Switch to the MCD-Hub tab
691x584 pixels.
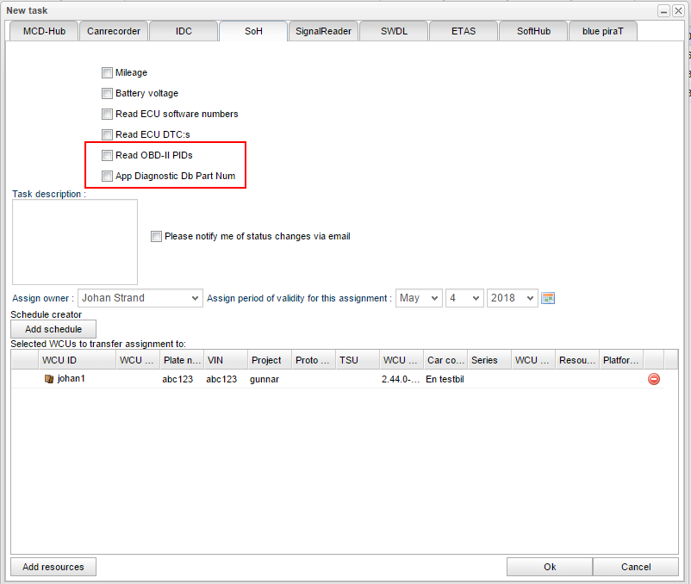pyautogui.click(x=44, y=31)
